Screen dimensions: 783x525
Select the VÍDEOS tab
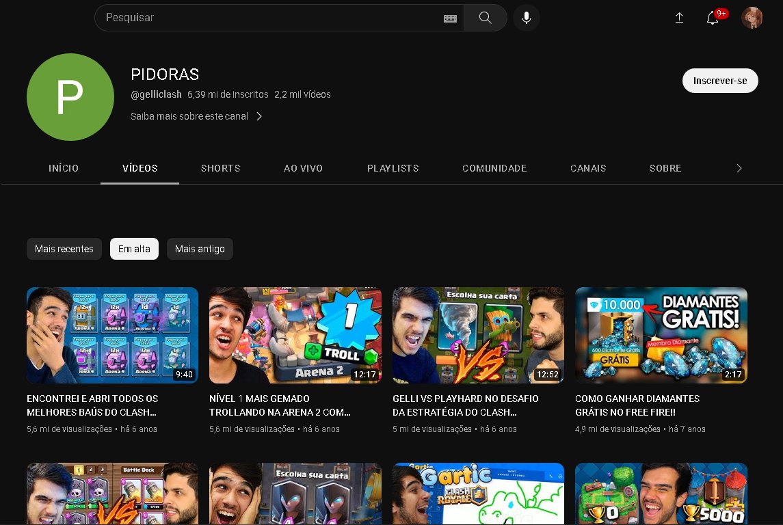140,168
